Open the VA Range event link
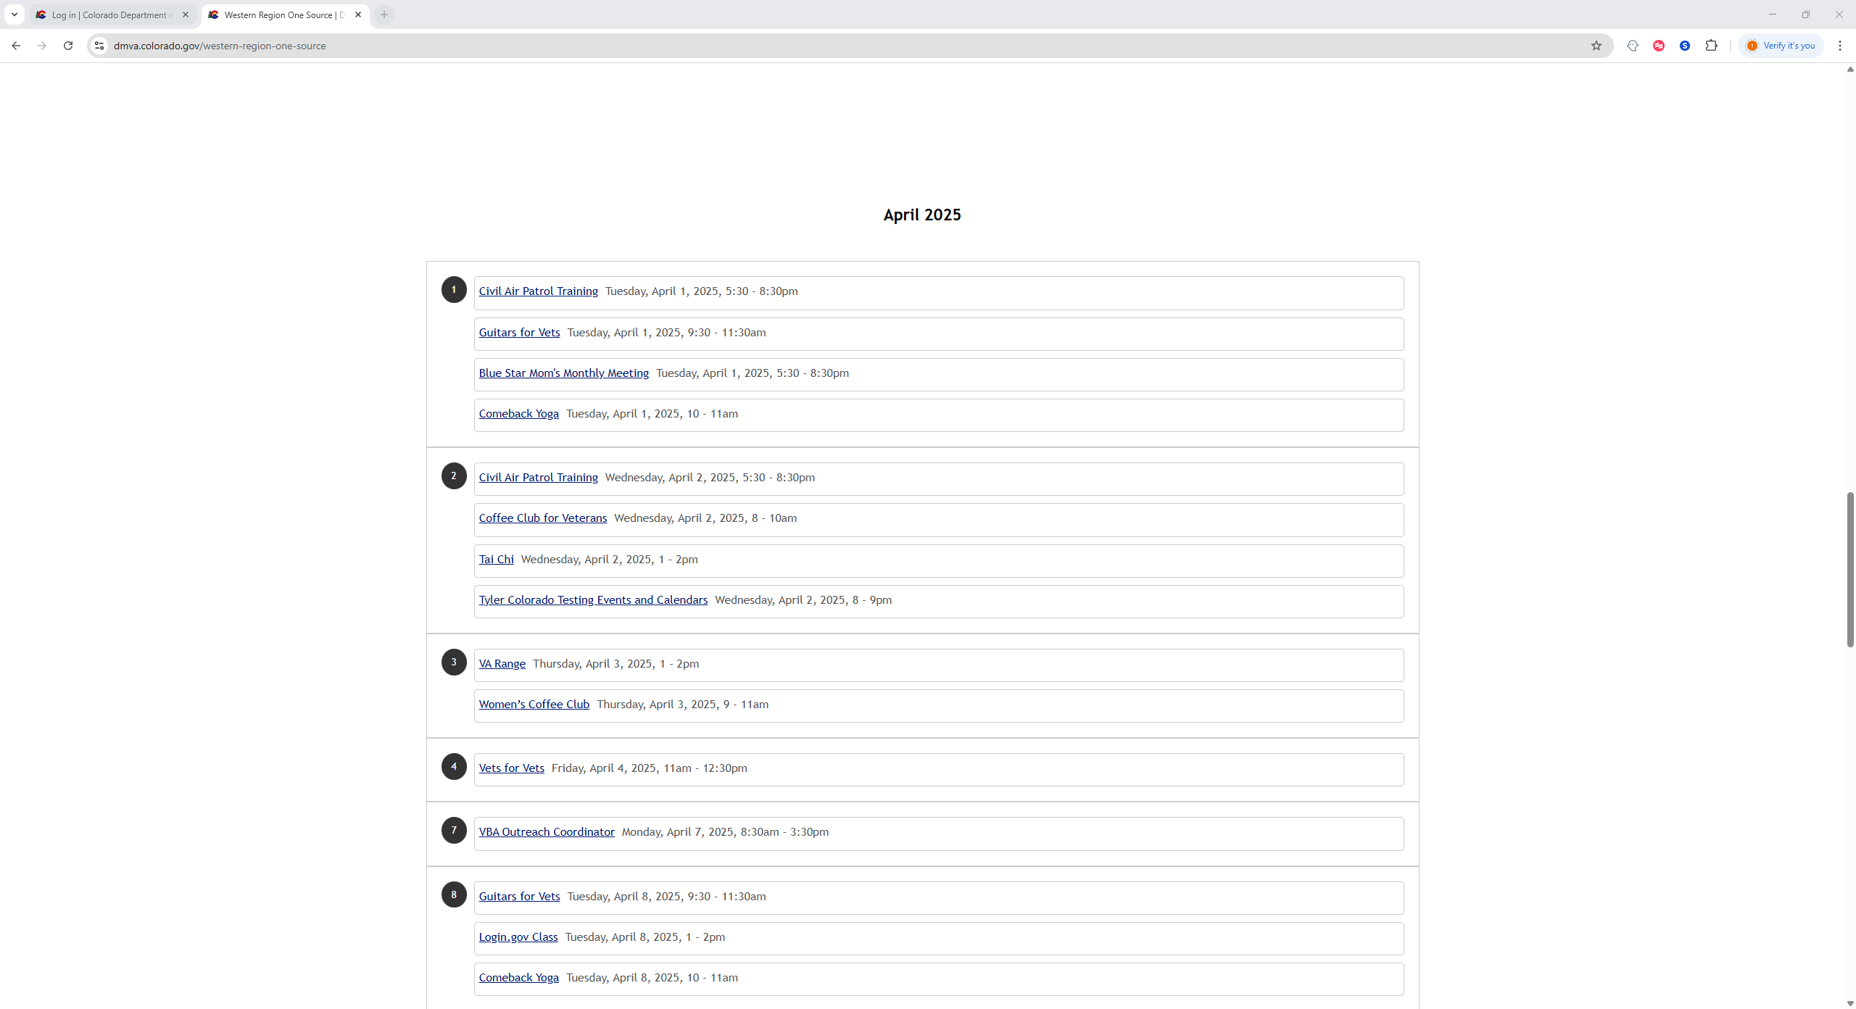 click(502, 664)
